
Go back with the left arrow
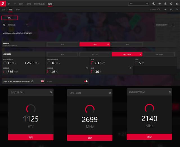click(x=9, y=4)
